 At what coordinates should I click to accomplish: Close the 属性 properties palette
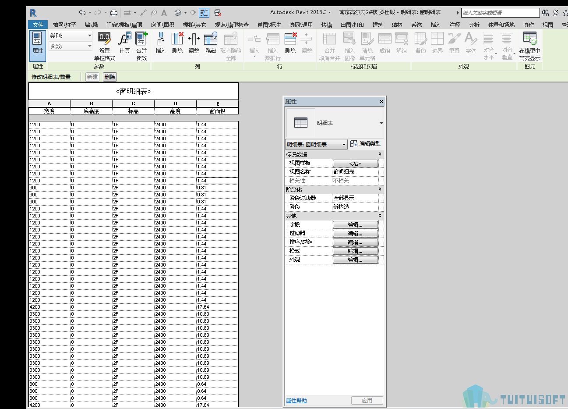tap(381, 101)
